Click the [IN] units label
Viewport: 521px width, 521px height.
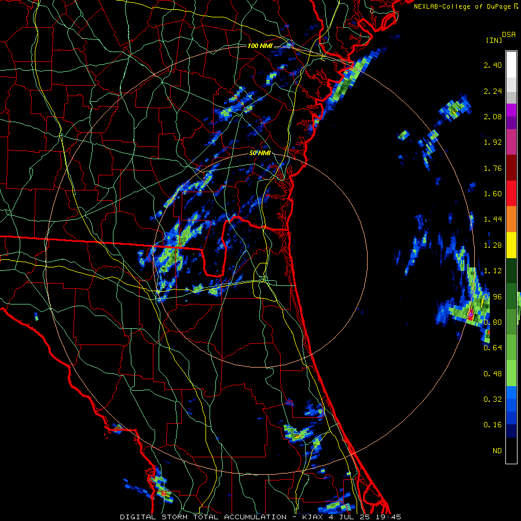click(494, 40)
